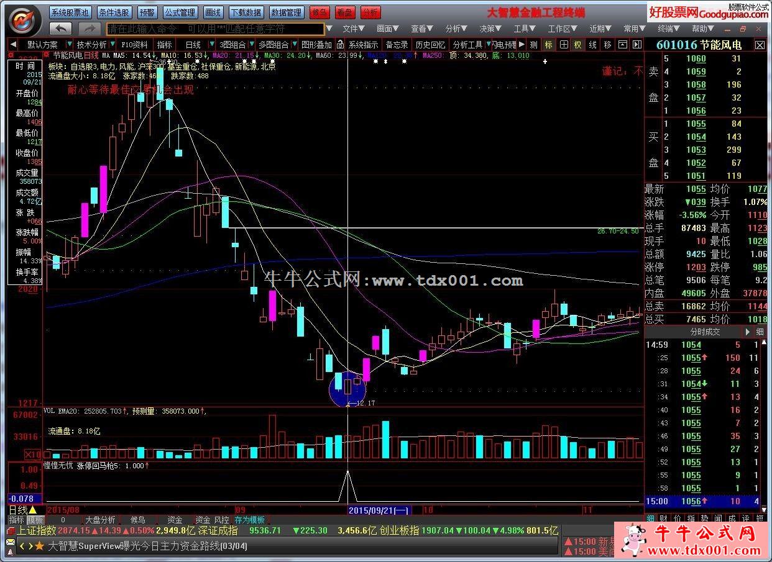The image size is (772, 562).
Task: Go back with the left arrow button
Action: [60, 29]
